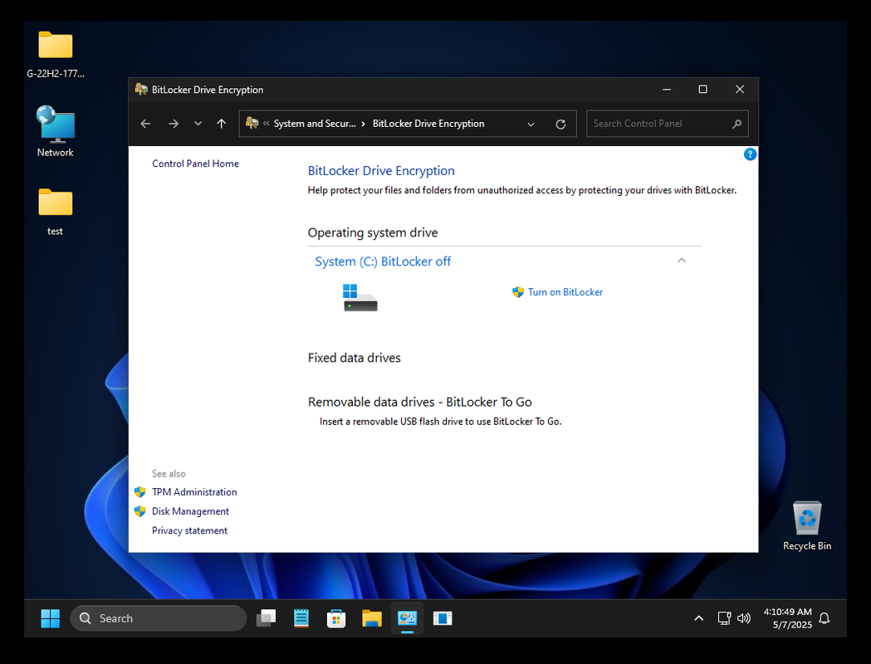Open TPM Administration
871x664 pixels.
coord(194,492)
